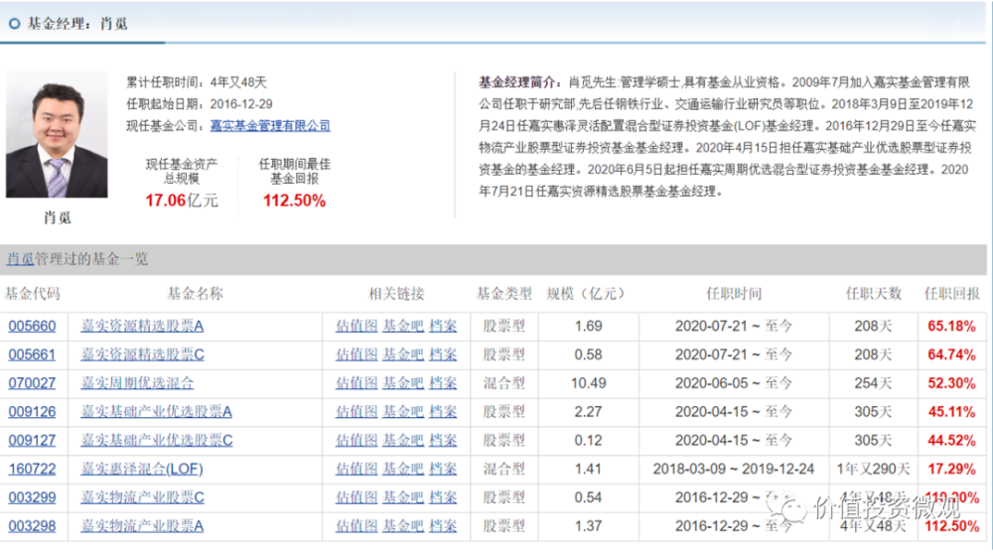Image resolution: width=993 pixels, height=552 pixels.
Task: Click the 112.50% best return figure under 任职期间最佳基金回报
Action: (295, 201)
